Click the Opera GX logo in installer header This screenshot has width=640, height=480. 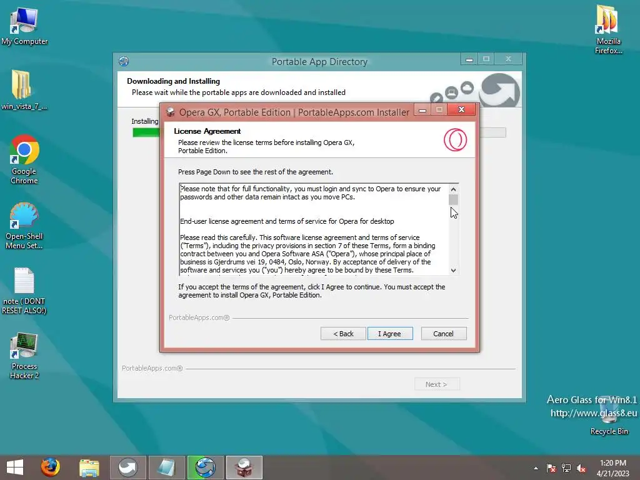point(455,139)
